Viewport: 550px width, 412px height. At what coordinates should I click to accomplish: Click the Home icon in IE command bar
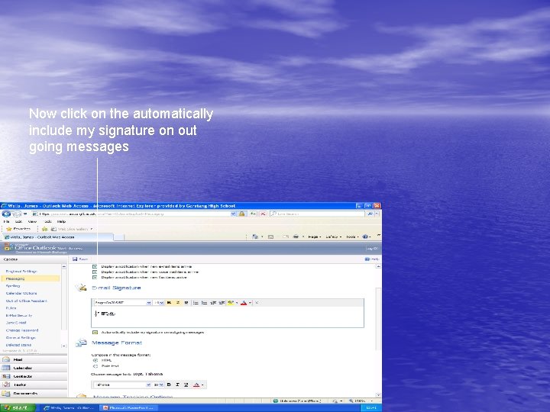(x=255, y=237)
